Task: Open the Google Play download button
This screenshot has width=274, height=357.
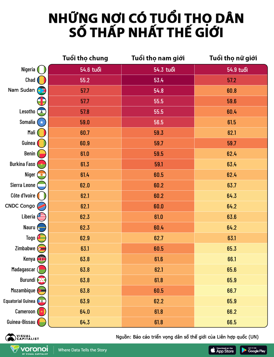Action: (254, 350)
